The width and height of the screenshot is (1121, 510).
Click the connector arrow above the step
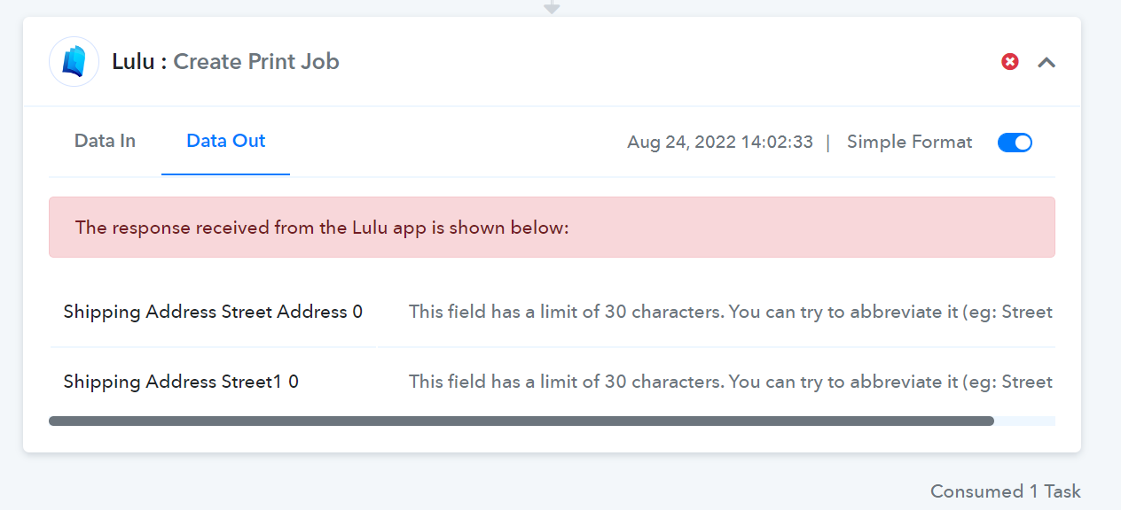click(552, 7)
